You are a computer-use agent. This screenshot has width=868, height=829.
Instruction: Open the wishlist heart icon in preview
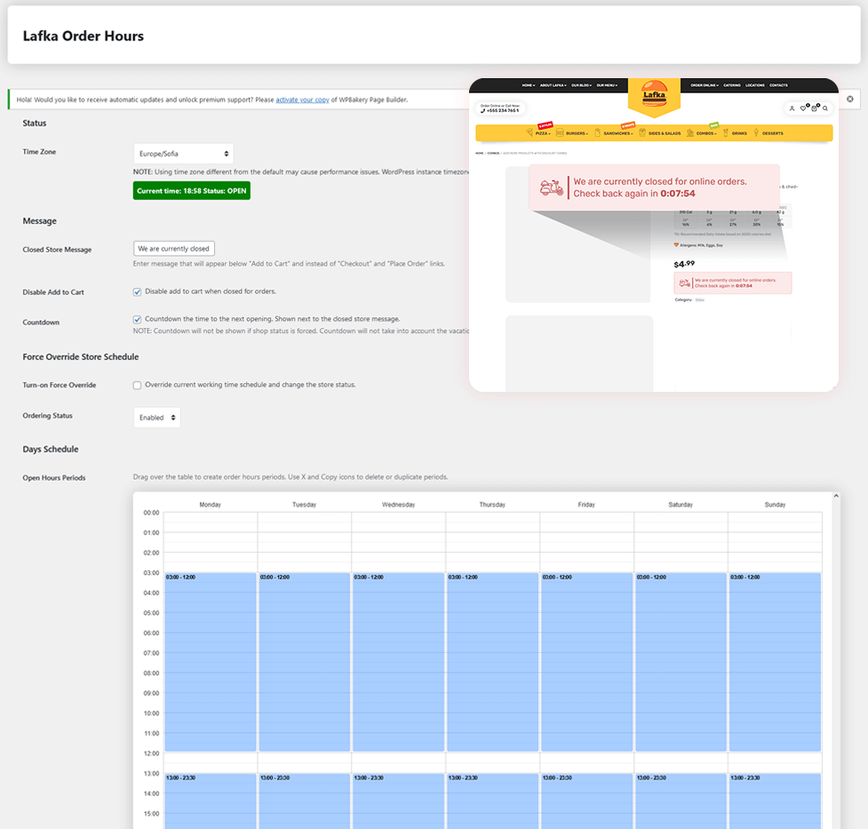point(803,108)
